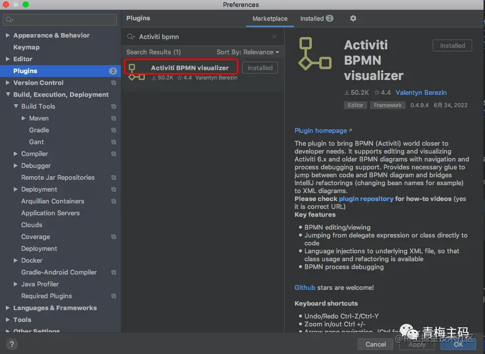Switch to the Installed tab
485x354 pixels.
(316, 19)
